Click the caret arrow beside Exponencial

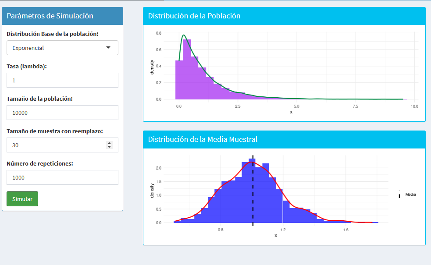pyautogui.click(x=108, y=48)
